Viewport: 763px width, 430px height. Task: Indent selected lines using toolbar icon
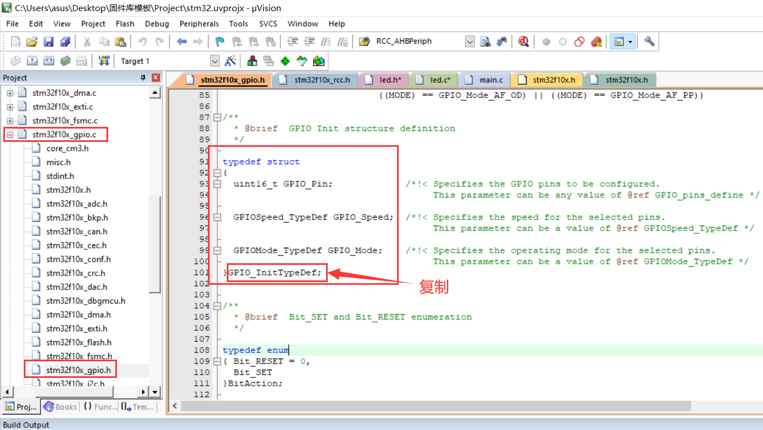tap(292, 42)
